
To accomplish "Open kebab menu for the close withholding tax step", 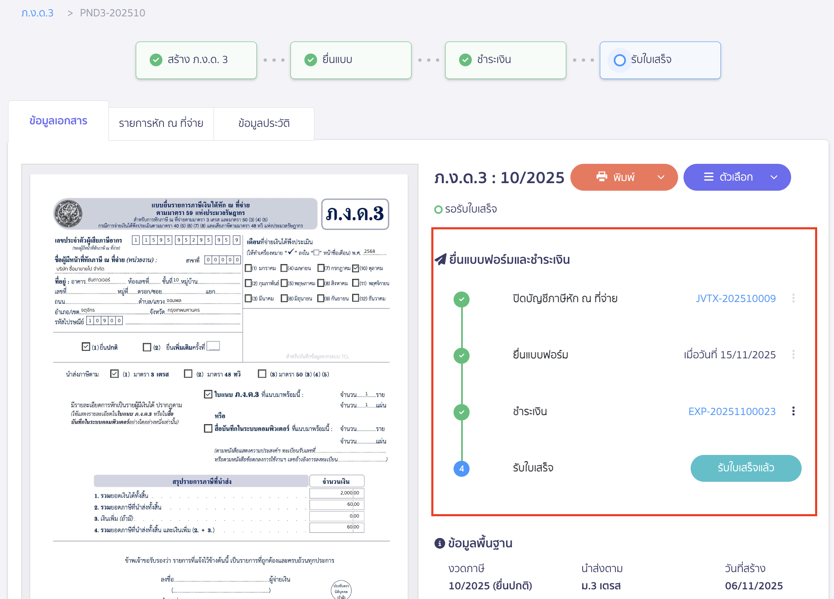I will 793,298.
